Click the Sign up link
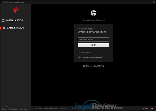This screenshot has width=156, height=111. pos(101,66)
